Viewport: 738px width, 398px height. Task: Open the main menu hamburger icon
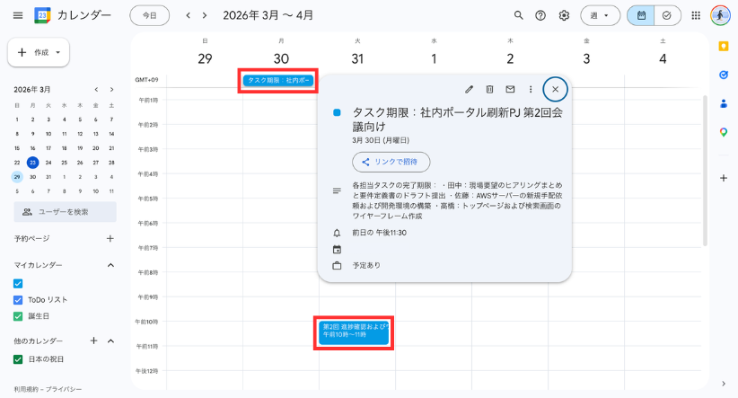pyautogui.click(x=18, y=15)
